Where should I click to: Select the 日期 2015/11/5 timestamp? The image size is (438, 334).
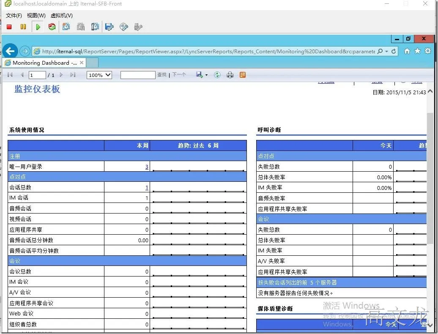pyautogui.click(x=399, y=93)
